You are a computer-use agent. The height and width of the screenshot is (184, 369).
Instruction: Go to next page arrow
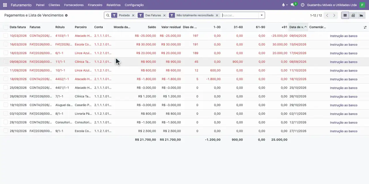click(x=334, y=15)
